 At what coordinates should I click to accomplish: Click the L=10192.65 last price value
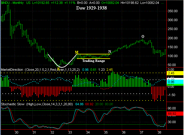click(41, 3)
